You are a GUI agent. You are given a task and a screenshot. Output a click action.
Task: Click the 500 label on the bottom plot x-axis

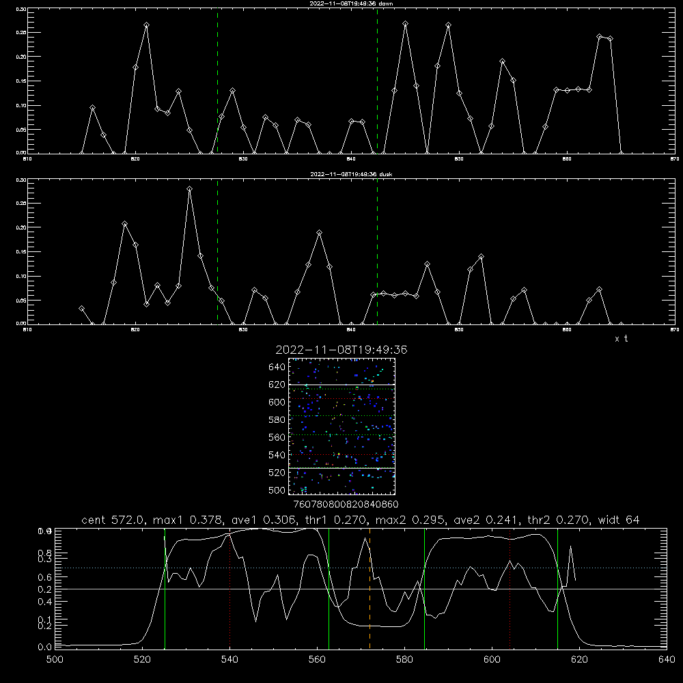click(x=55, y=660)
